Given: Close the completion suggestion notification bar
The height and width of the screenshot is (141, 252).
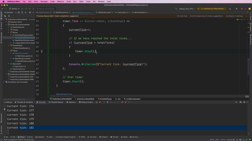Looking at the screenshot, I should pos(246,16).
